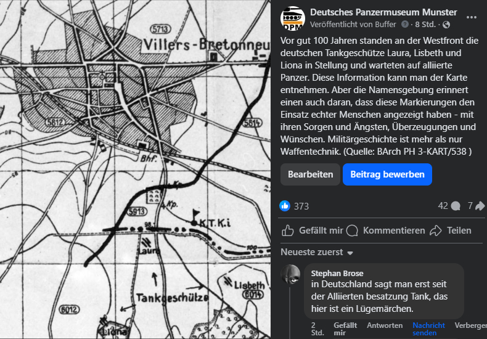Open the Deutsches Panzermuseum Munster page link
The image size is (487, 339).
383,12
